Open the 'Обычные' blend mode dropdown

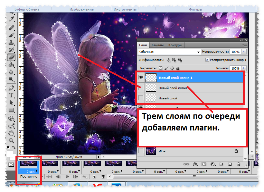pos(170,52)
